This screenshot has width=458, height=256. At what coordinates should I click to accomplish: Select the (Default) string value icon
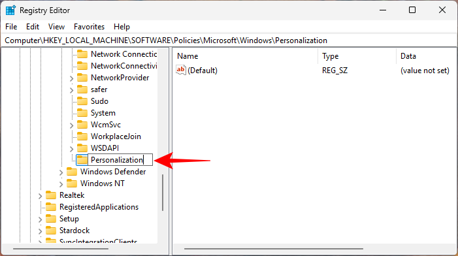[x=181, y=71]
